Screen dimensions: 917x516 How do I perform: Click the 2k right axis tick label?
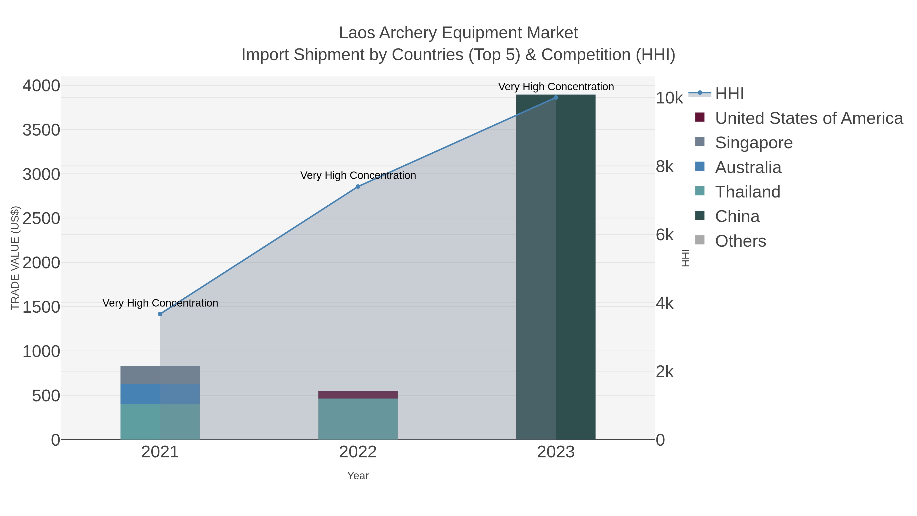[665, 372]
